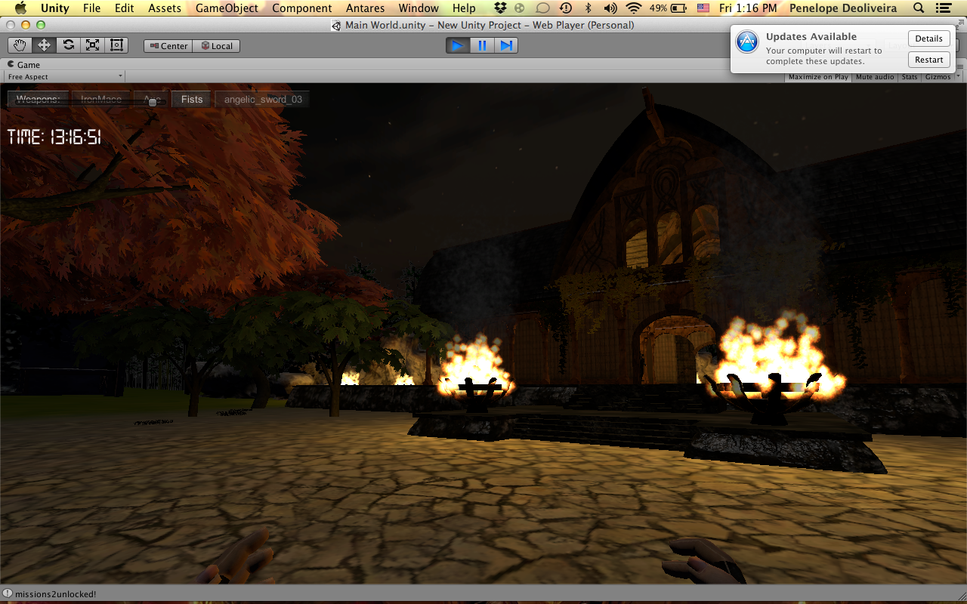The width and height of the screenshot is (967, 604).
Task: Pause the running game
Action: pyautogui.click(x=482, y=45)
